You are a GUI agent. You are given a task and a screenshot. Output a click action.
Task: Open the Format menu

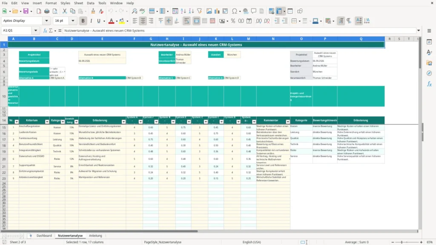51,3
